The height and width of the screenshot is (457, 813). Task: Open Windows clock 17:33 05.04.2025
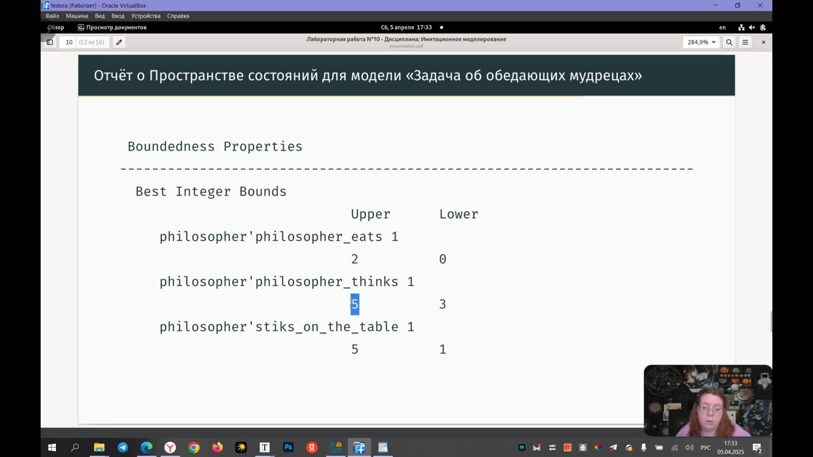point(730,447)
